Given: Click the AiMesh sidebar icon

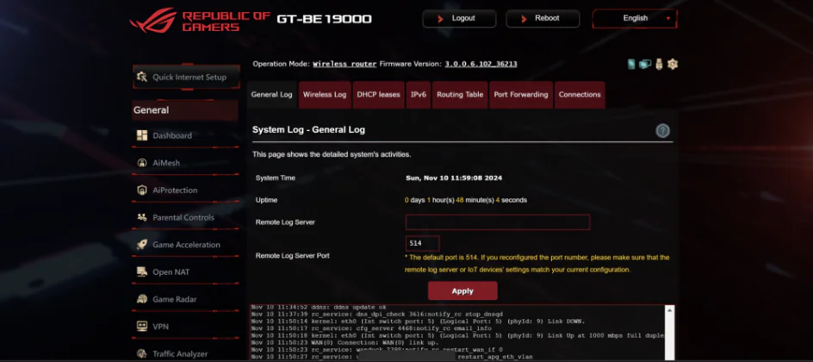Looking at the screenshot, I should (141, 163).
